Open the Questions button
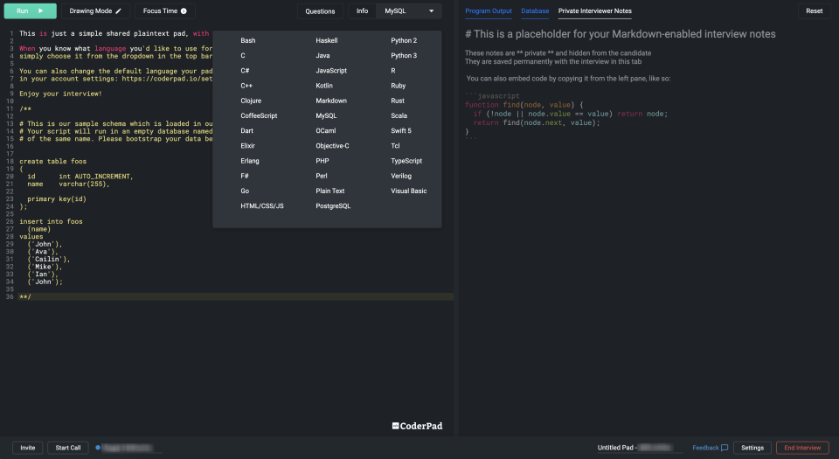 tap(320, 11)
